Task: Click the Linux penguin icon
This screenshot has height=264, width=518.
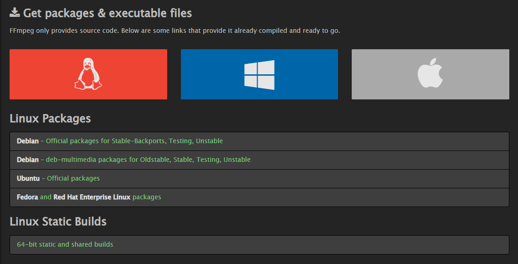Action: (88, 74)
